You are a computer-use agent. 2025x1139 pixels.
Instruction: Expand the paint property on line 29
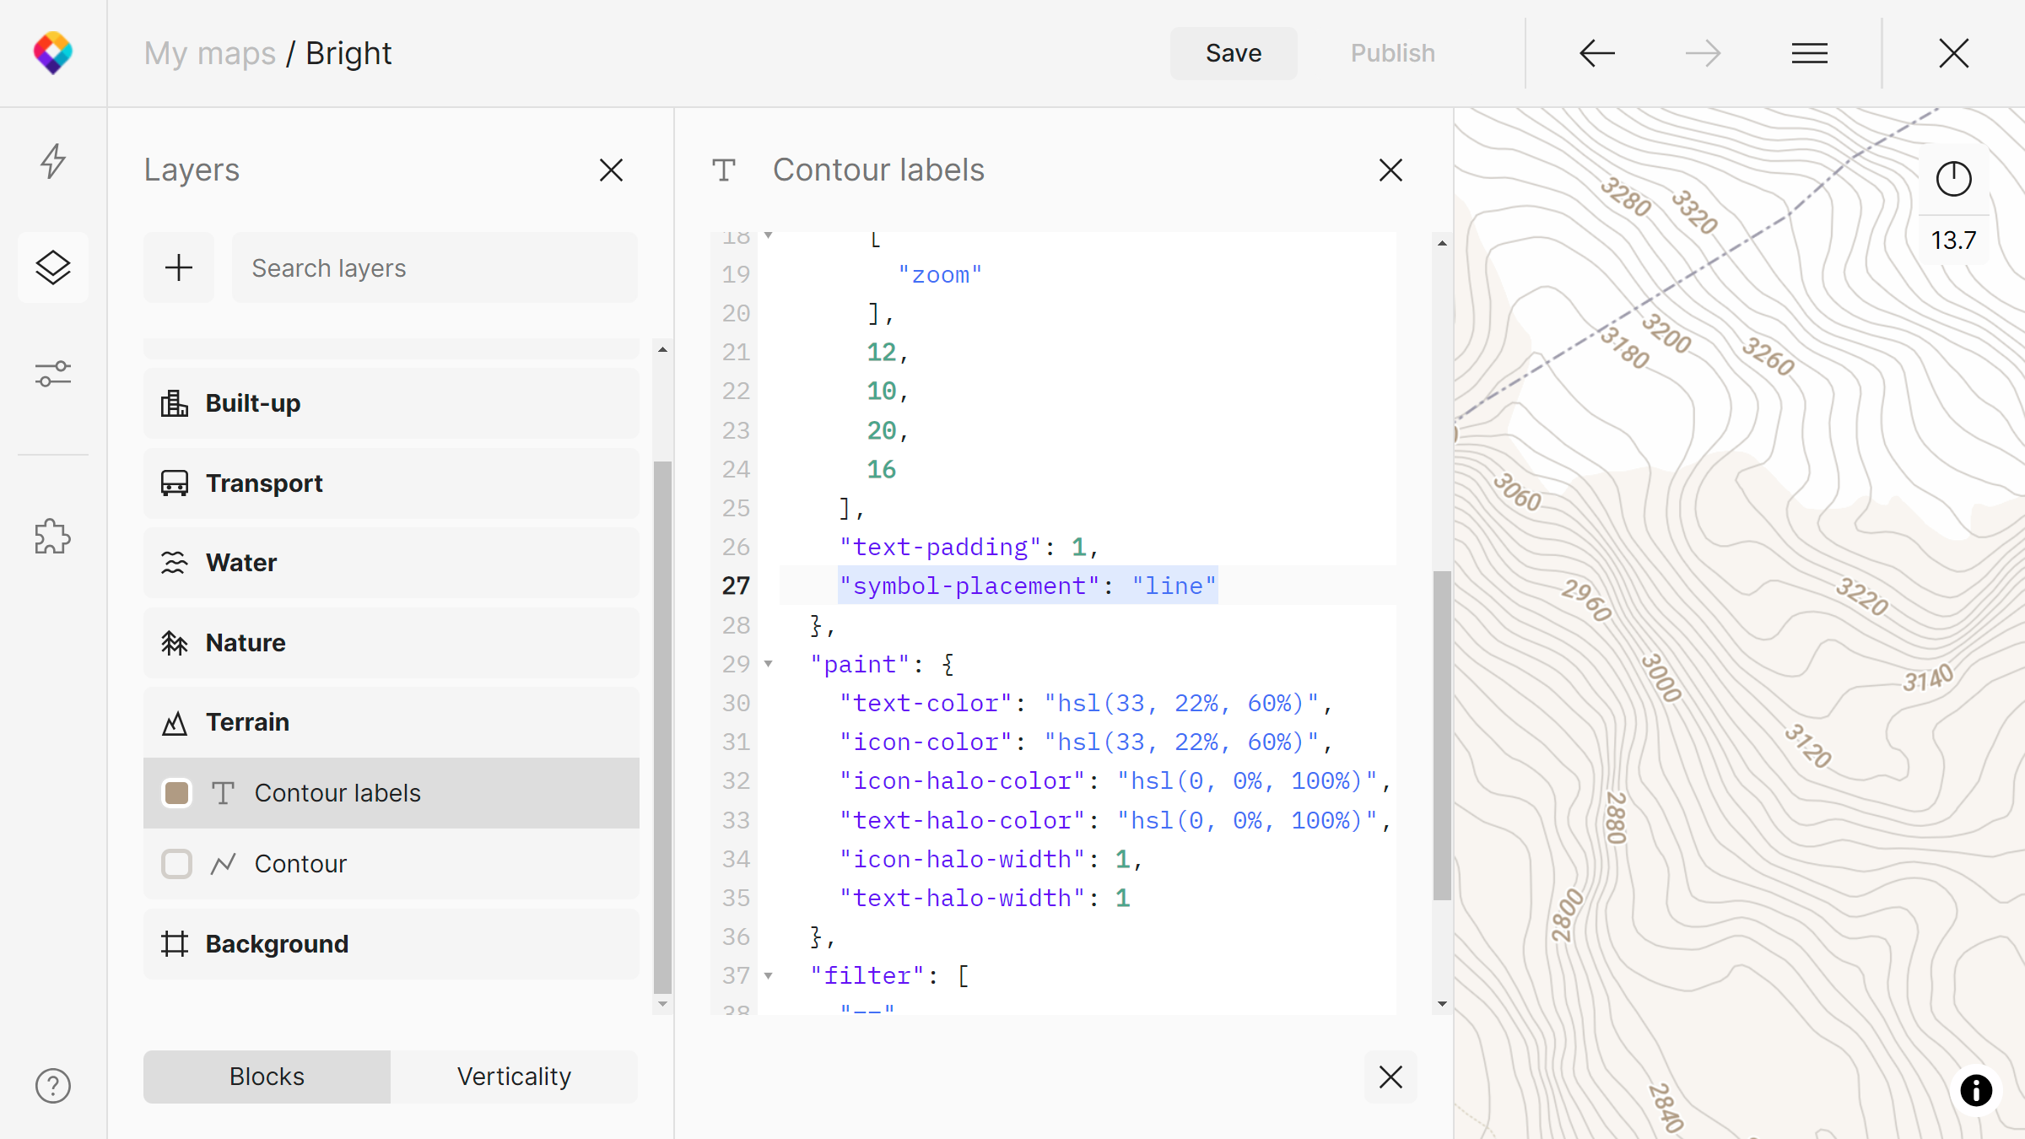point(769,665)
